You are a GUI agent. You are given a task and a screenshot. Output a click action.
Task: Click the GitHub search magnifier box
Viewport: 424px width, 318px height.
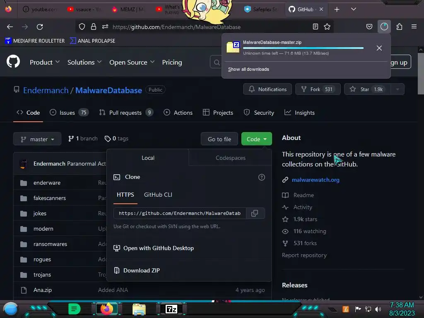[216, 63]
